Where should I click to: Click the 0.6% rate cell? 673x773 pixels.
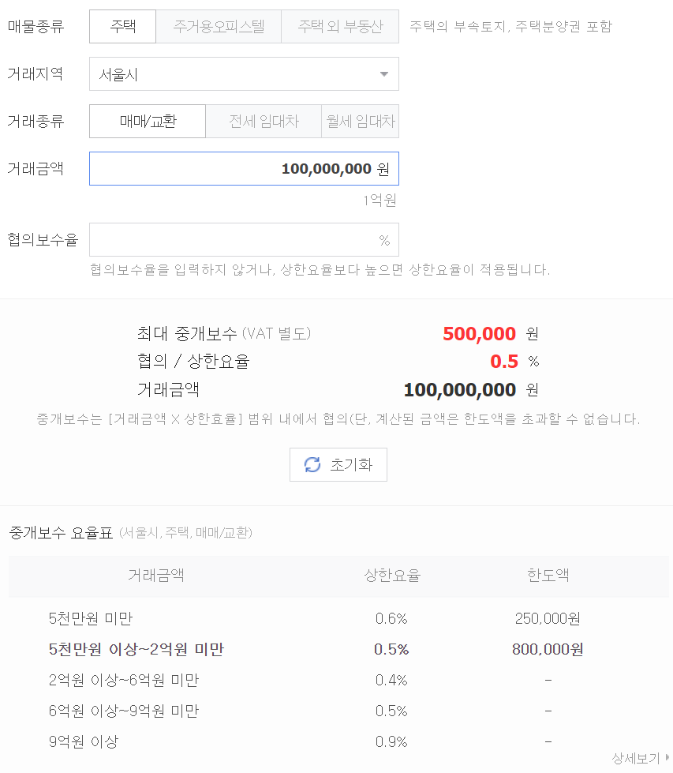[x=391, y=618]
